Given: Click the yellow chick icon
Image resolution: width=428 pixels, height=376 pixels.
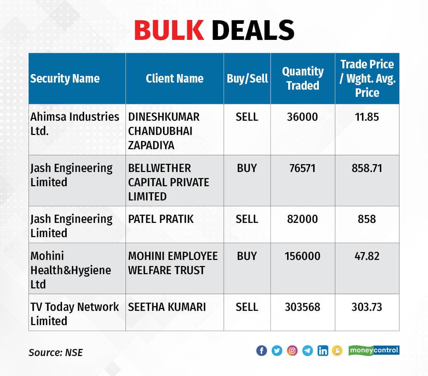Looking at the screenshot, I should [x=337, y=351].
